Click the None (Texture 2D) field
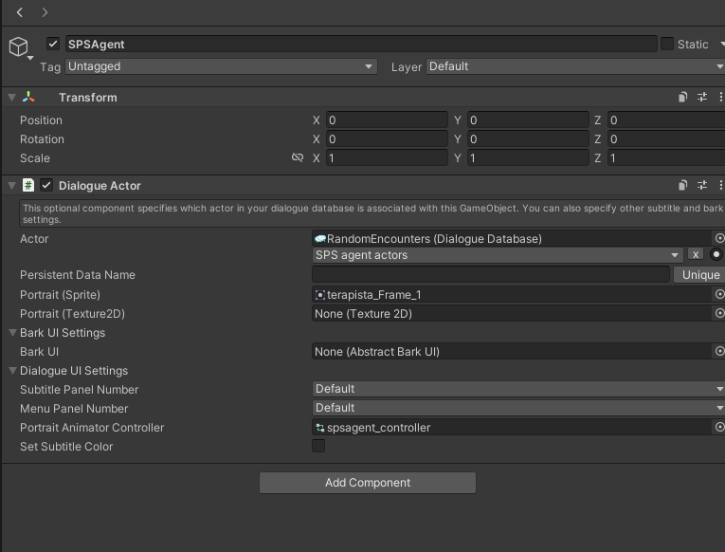Viewport: 725px width, 552px height. (512, 314)
